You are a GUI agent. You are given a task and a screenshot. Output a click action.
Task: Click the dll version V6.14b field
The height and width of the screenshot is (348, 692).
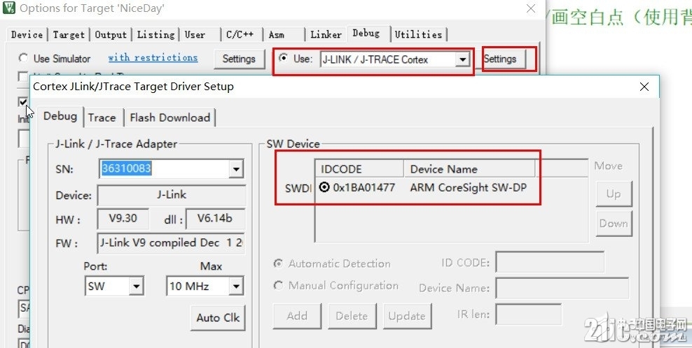click(x=215, y=219)
